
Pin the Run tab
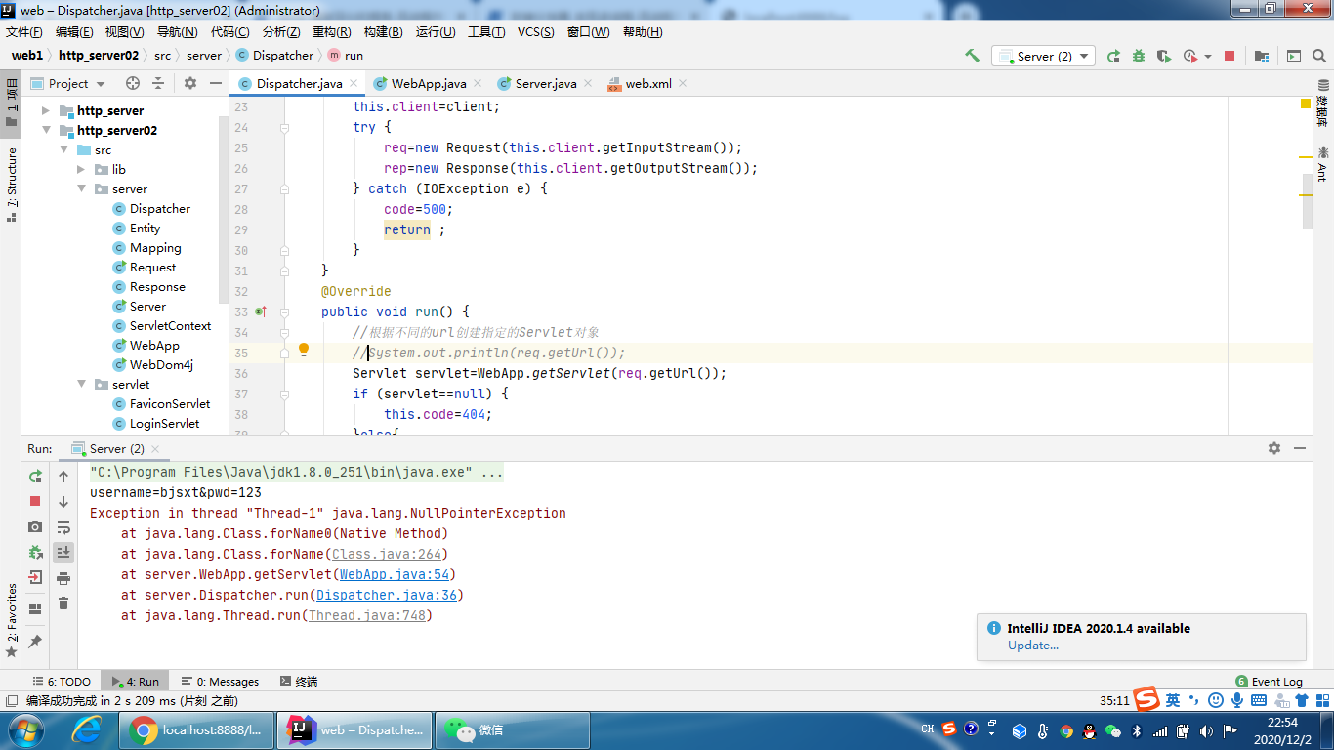pyautogui.click(x=35, y=642)
